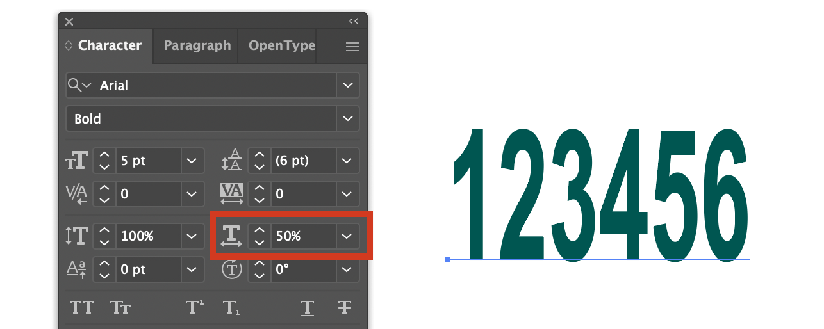Click the vertical scale icon
Viewport: 824px width, 329px height.
[77, 236]
